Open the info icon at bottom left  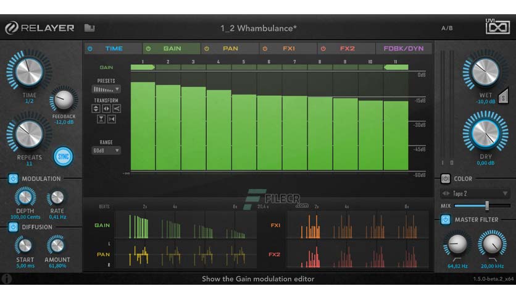click(x=7, y=279)
